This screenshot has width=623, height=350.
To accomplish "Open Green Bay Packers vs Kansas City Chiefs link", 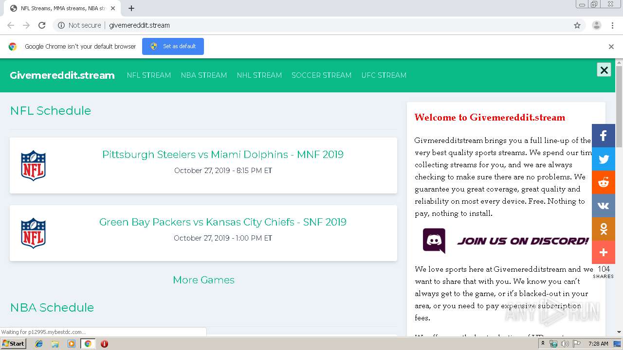I will 223,222.
